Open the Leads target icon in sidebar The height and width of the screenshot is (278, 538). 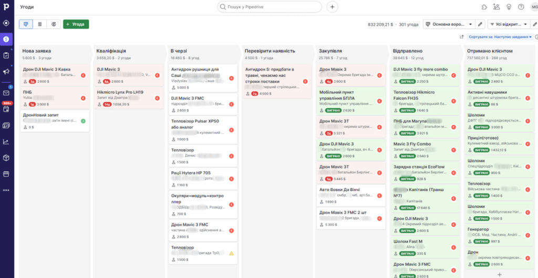pyautogui.click(x=6, y=23)
